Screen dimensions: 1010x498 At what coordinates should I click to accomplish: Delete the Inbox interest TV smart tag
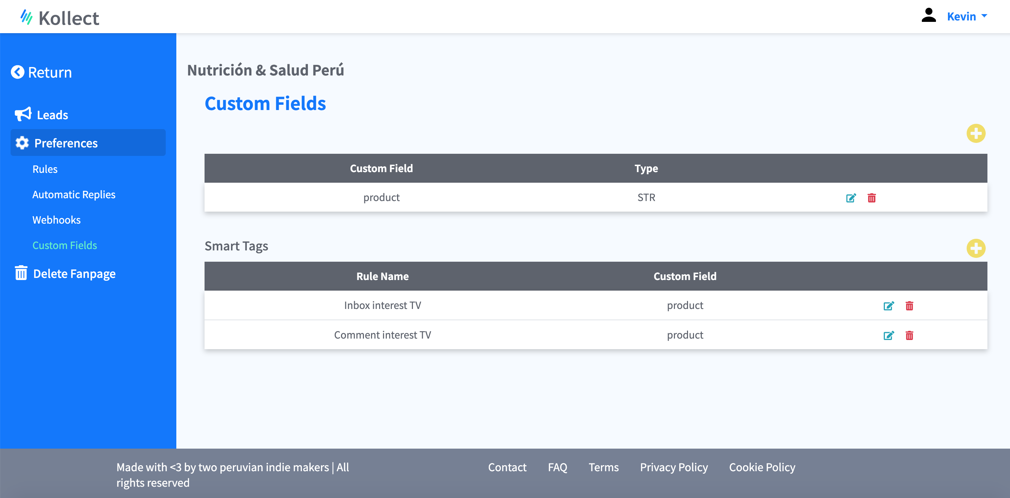[909, 306]
